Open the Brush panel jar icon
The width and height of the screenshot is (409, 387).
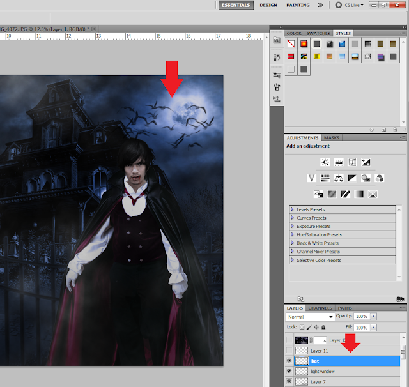[277, 87]
